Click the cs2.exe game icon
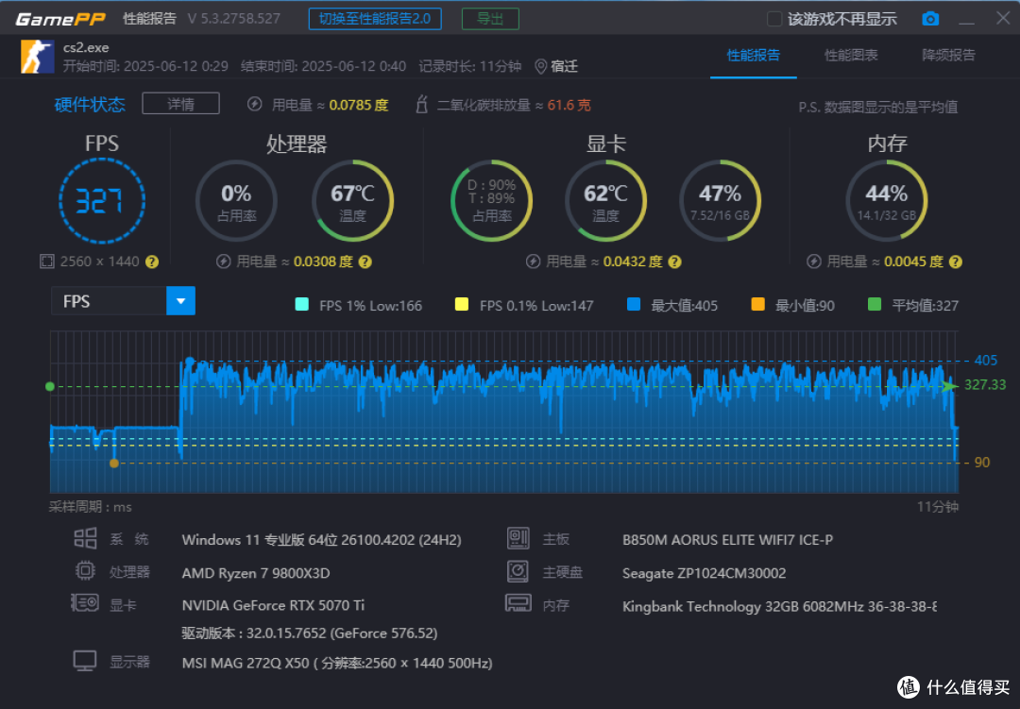The height and width of the screenshot is (709, 1020). pyautogui.click(x=37, y=57)
